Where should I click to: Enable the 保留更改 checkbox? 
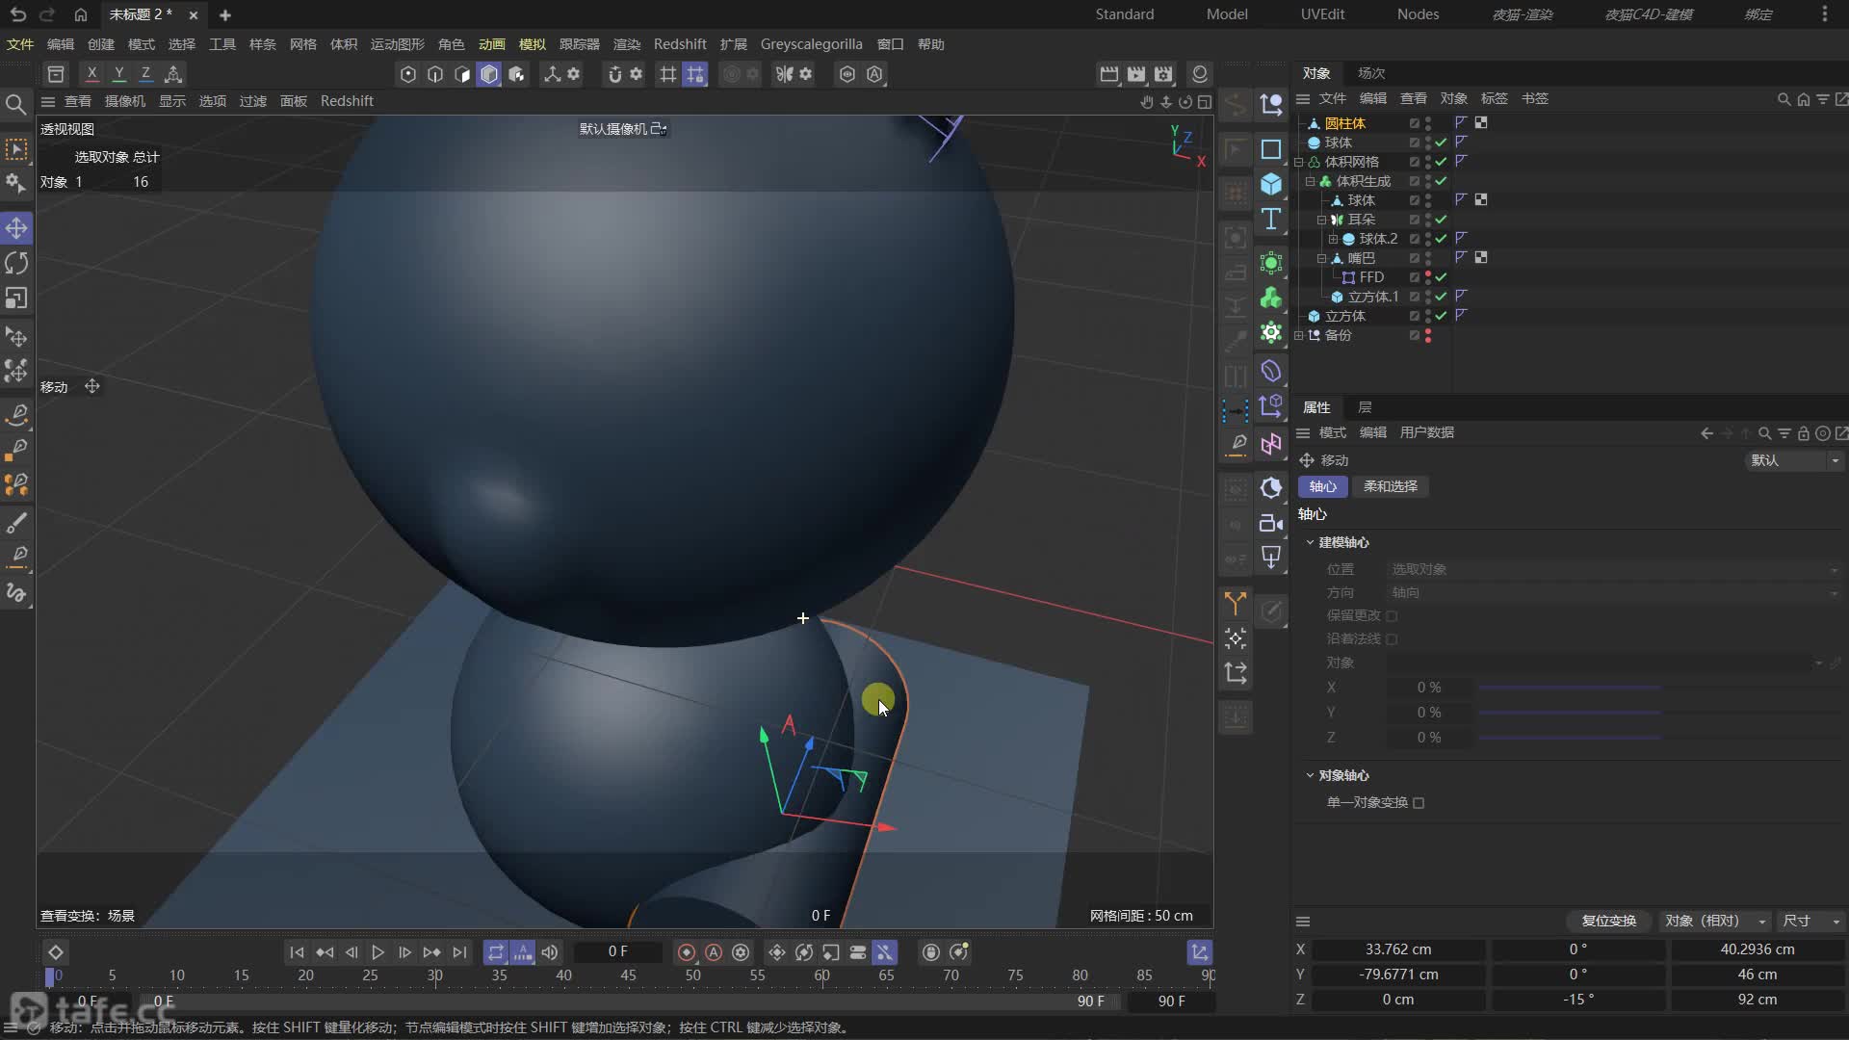pyautogui.click(x=1392, y=615)
